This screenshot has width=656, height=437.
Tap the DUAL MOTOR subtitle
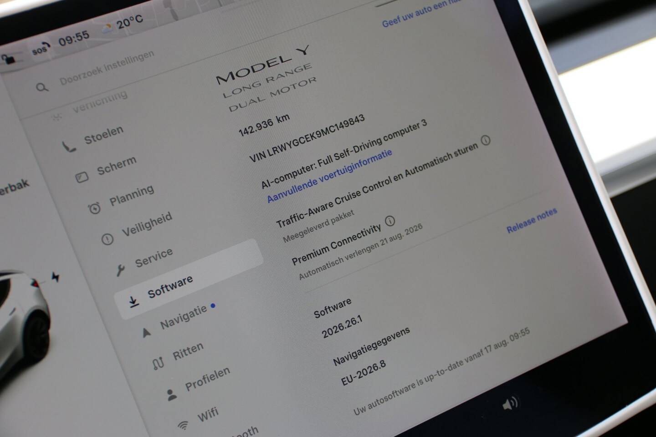click(x=272, y=94)
